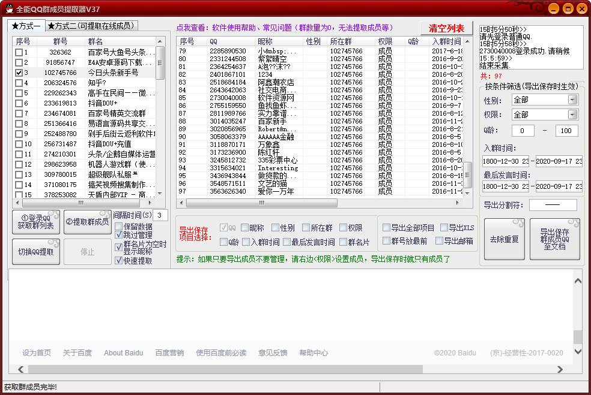Disable the 快速提取 checkbox
This screenshot has width=591, height=395.
pos(119,261)
